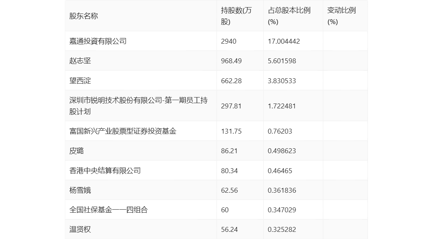433x239 pixels.
Task: Click the ratio 0.46465
Action: (280, 170)
